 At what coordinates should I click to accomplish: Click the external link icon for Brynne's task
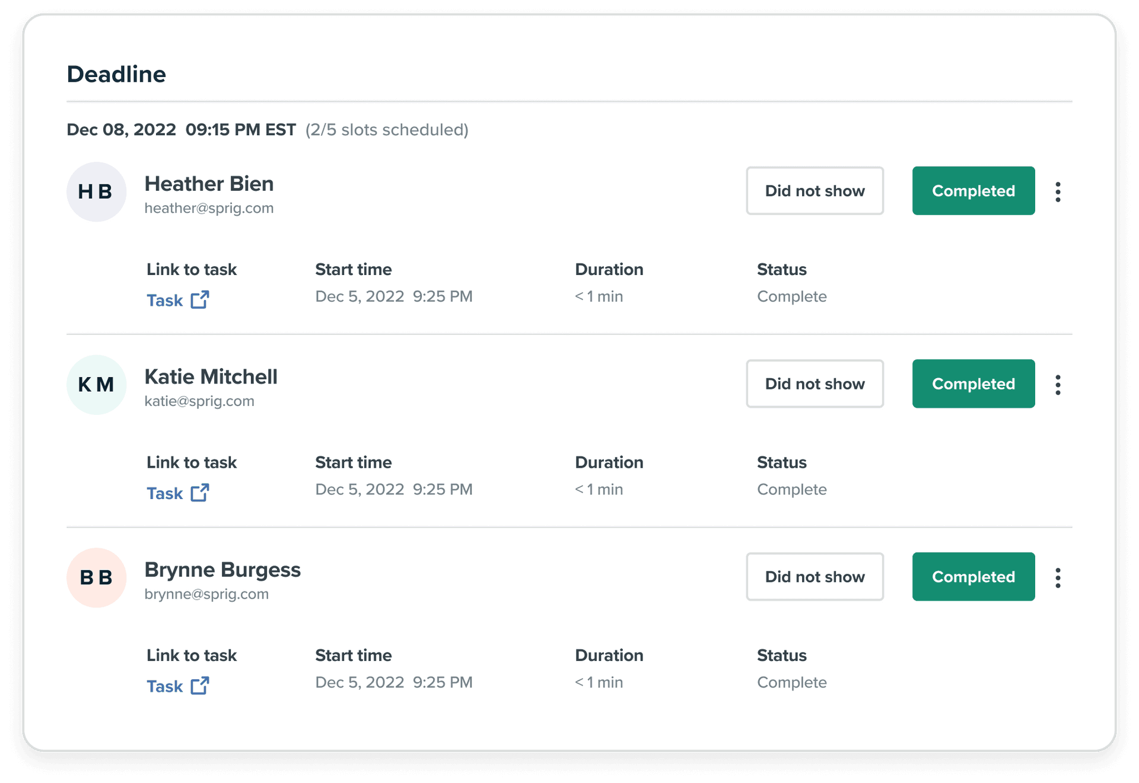coord(200,686)
